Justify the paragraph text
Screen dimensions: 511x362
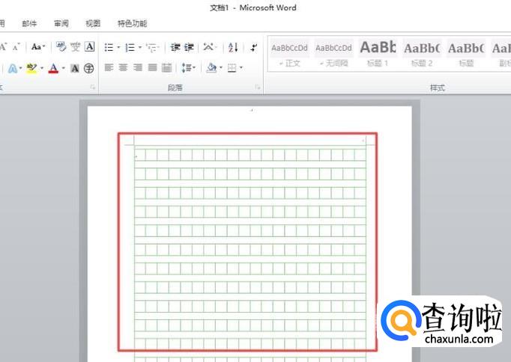[x=152, y=67]
